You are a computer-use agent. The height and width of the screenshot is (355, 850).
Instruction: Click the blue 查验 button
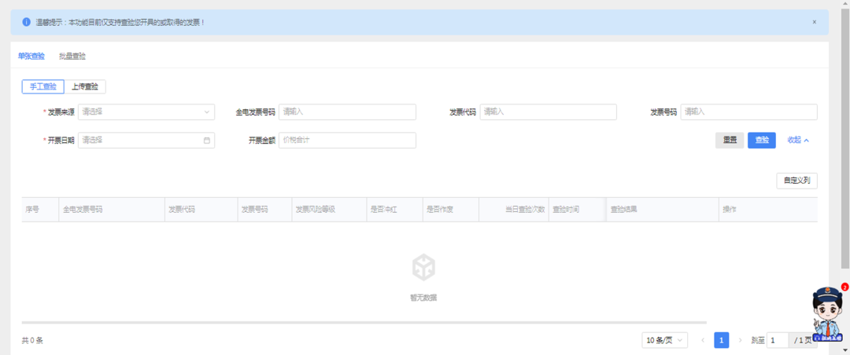pos(762,140)
